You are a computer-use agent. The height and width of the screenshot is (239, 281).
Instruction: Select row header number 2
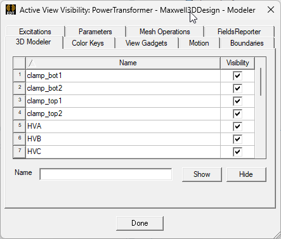[x=20, y=88]
